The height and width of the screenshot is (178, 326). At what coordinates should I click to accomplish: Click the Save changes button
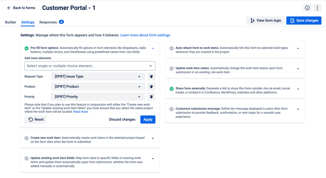pos(304,20)
